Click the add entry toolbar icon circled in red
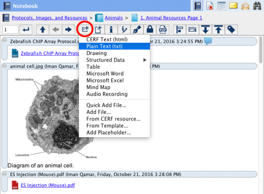 click(85, 29)
